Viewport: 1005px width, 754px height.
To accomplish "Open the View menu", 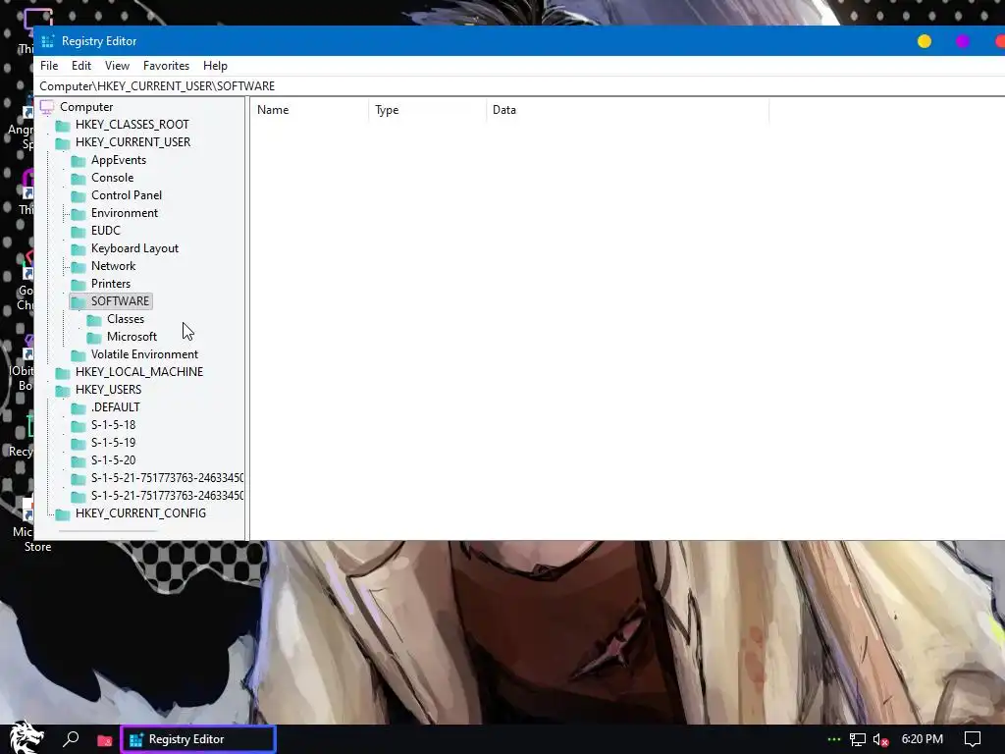I will tap(118, 66).
